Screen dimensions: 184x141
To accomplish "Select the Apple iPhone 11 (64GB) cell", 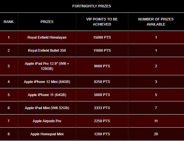I will (x=47, y=95).
